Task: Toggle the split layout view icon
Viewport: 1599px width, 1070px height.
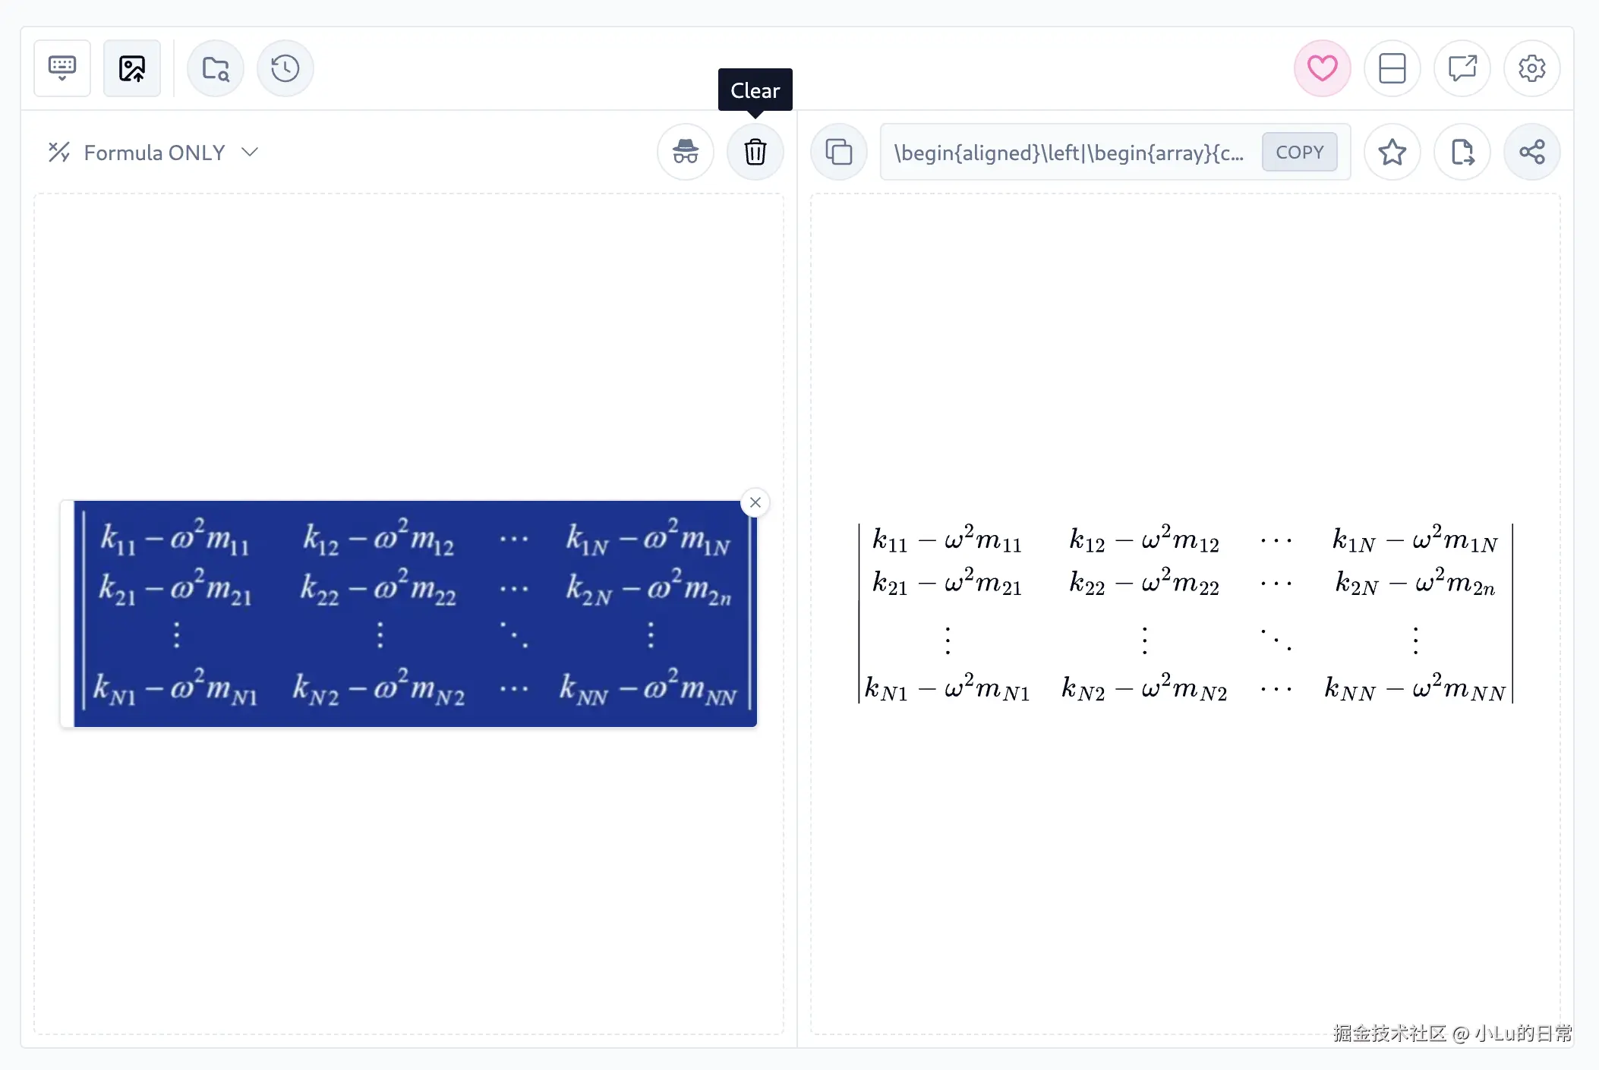Action: (1392, 68)
